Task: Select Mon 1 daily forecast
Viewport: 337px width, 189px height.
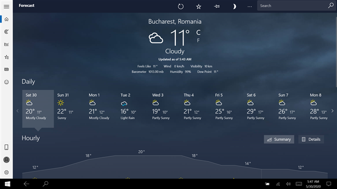Action: tap(101, 109)
